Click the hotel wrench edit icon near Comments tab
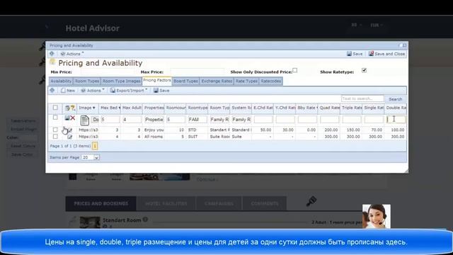The image size is (453, 255). 311,201
